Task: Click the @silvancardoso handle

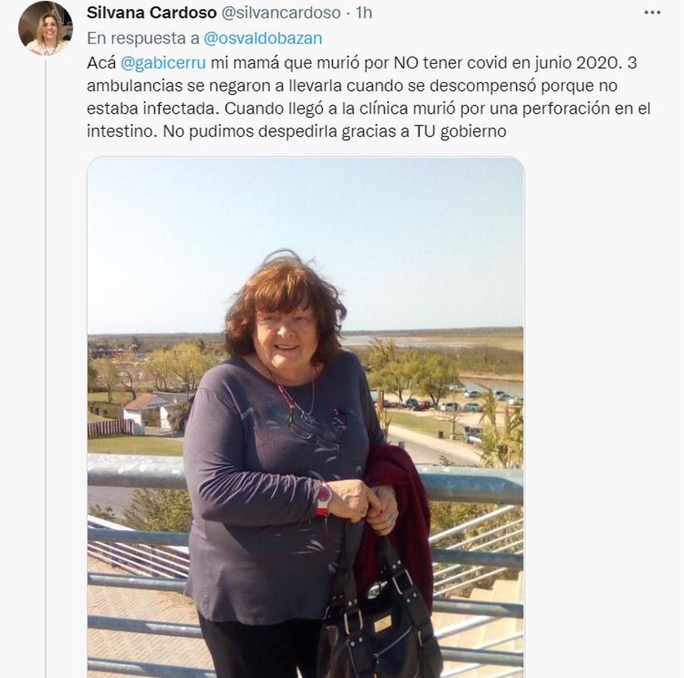Action: (281, 13)
